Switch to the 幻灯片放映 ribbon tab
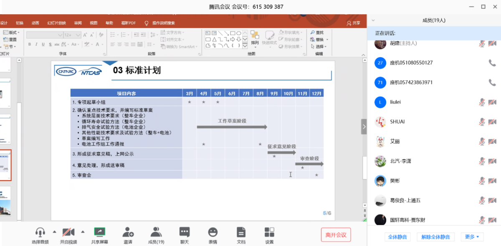Viewport: 501px width, 246px height. click(x=56, y=23)
